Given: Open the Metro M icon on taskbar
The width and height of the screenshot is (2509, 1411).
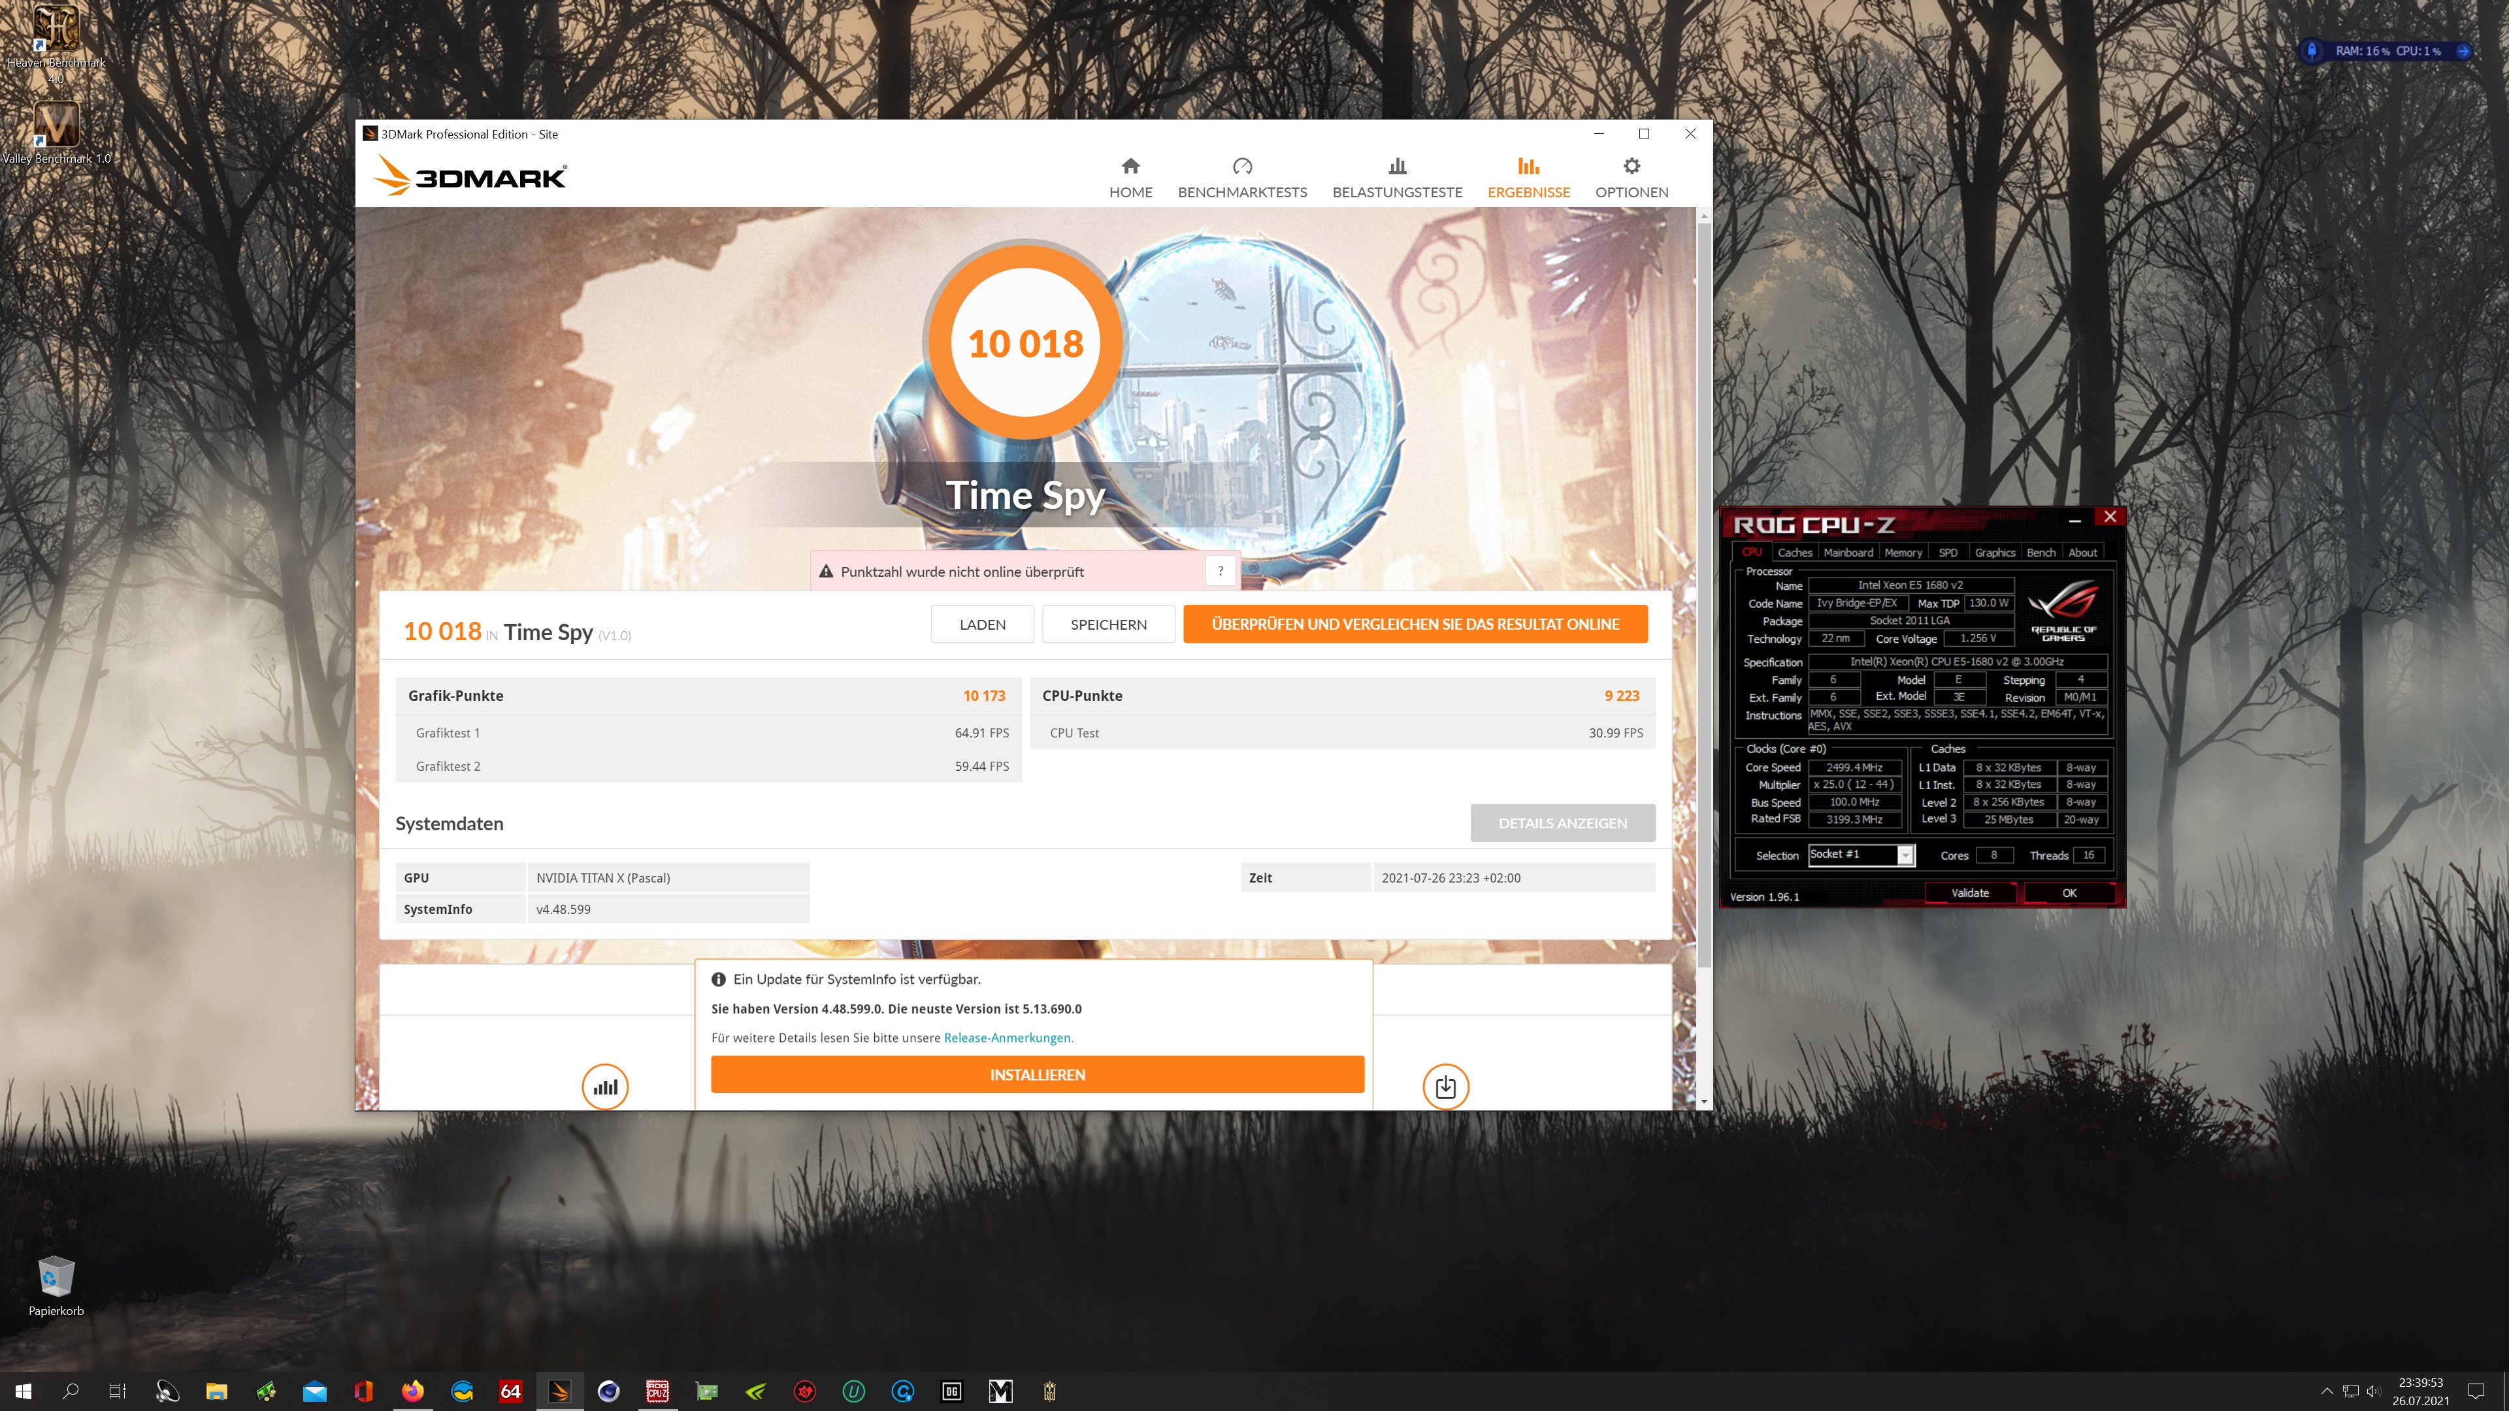Looking at the screenshot, I should click(1000, 1391).
